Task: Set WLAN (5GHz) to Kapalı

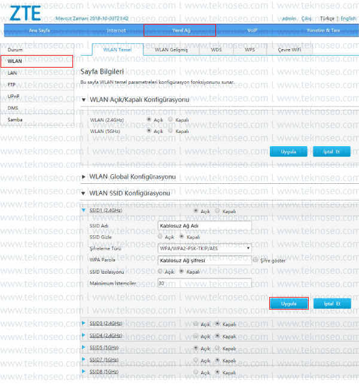Action: [171, 131]
